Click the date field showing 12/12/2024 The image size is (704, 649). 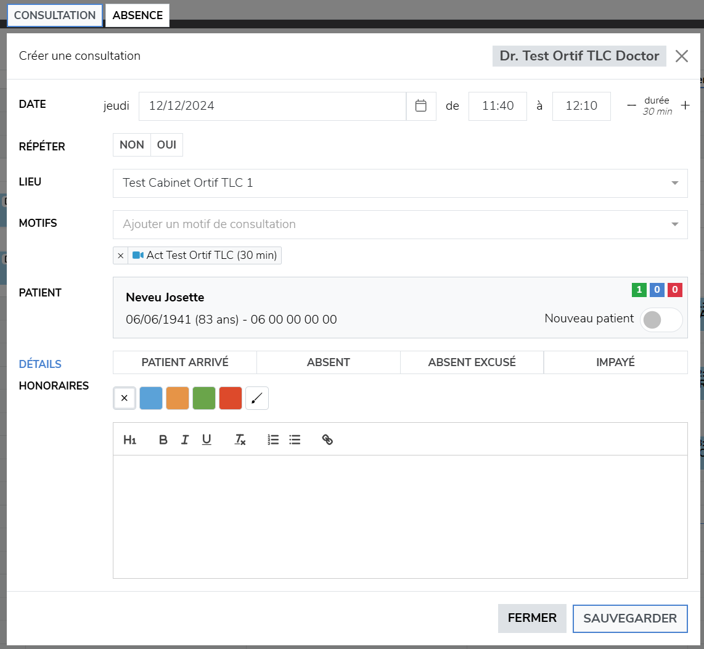pyautogui.click(x=272, y=106)
